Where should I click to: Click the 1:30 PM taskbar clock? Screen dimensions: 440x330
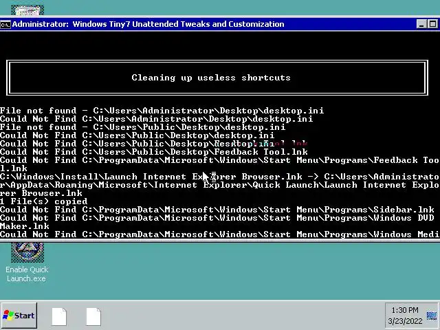[x=405, y=310]
